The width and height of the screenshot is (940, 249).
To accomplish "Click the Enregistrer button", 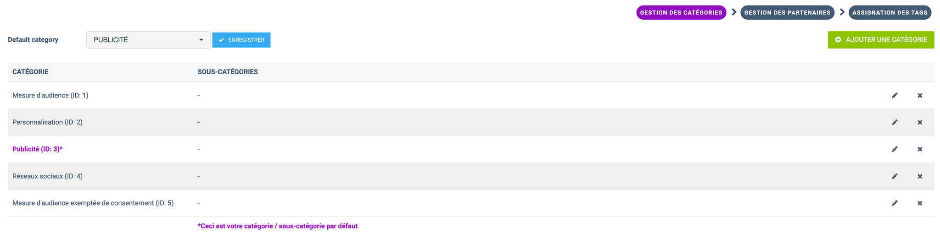I will (241, 40).
